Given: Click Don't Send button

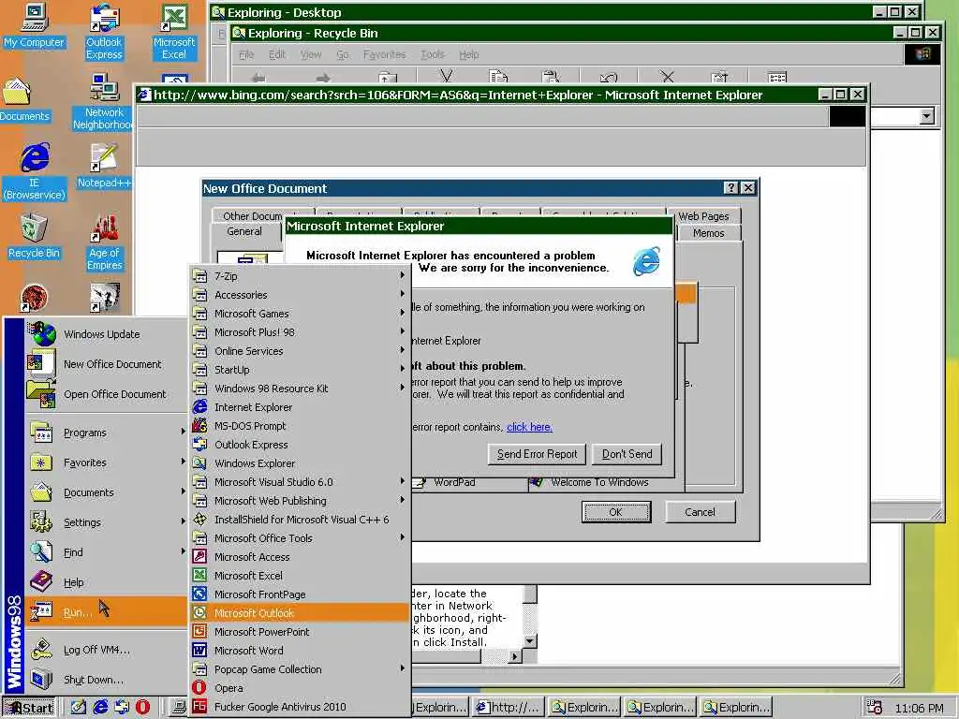Looking at the screenshot, I should 627,454.
